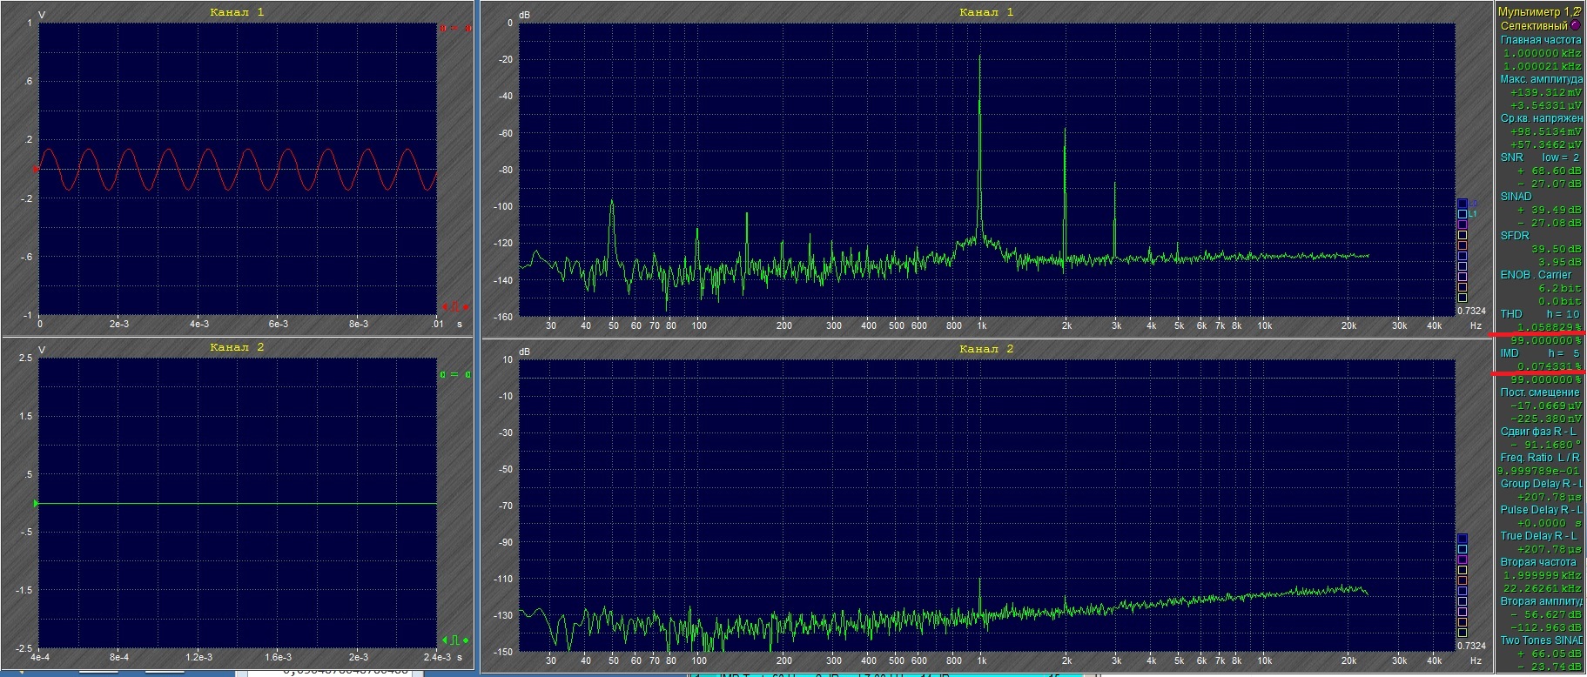The width and height of the screenshot is (1587, 677).
Task: Click the 0.7324 readout in Канал 1 spectrum
Action: click(1471, 311)
